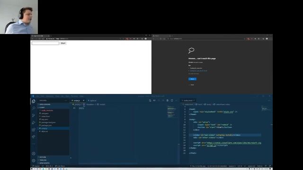Viewport: 303px width, 170px height.
Task: Open the Edit menu in VS Code
Action: click(x=42, y=96)
